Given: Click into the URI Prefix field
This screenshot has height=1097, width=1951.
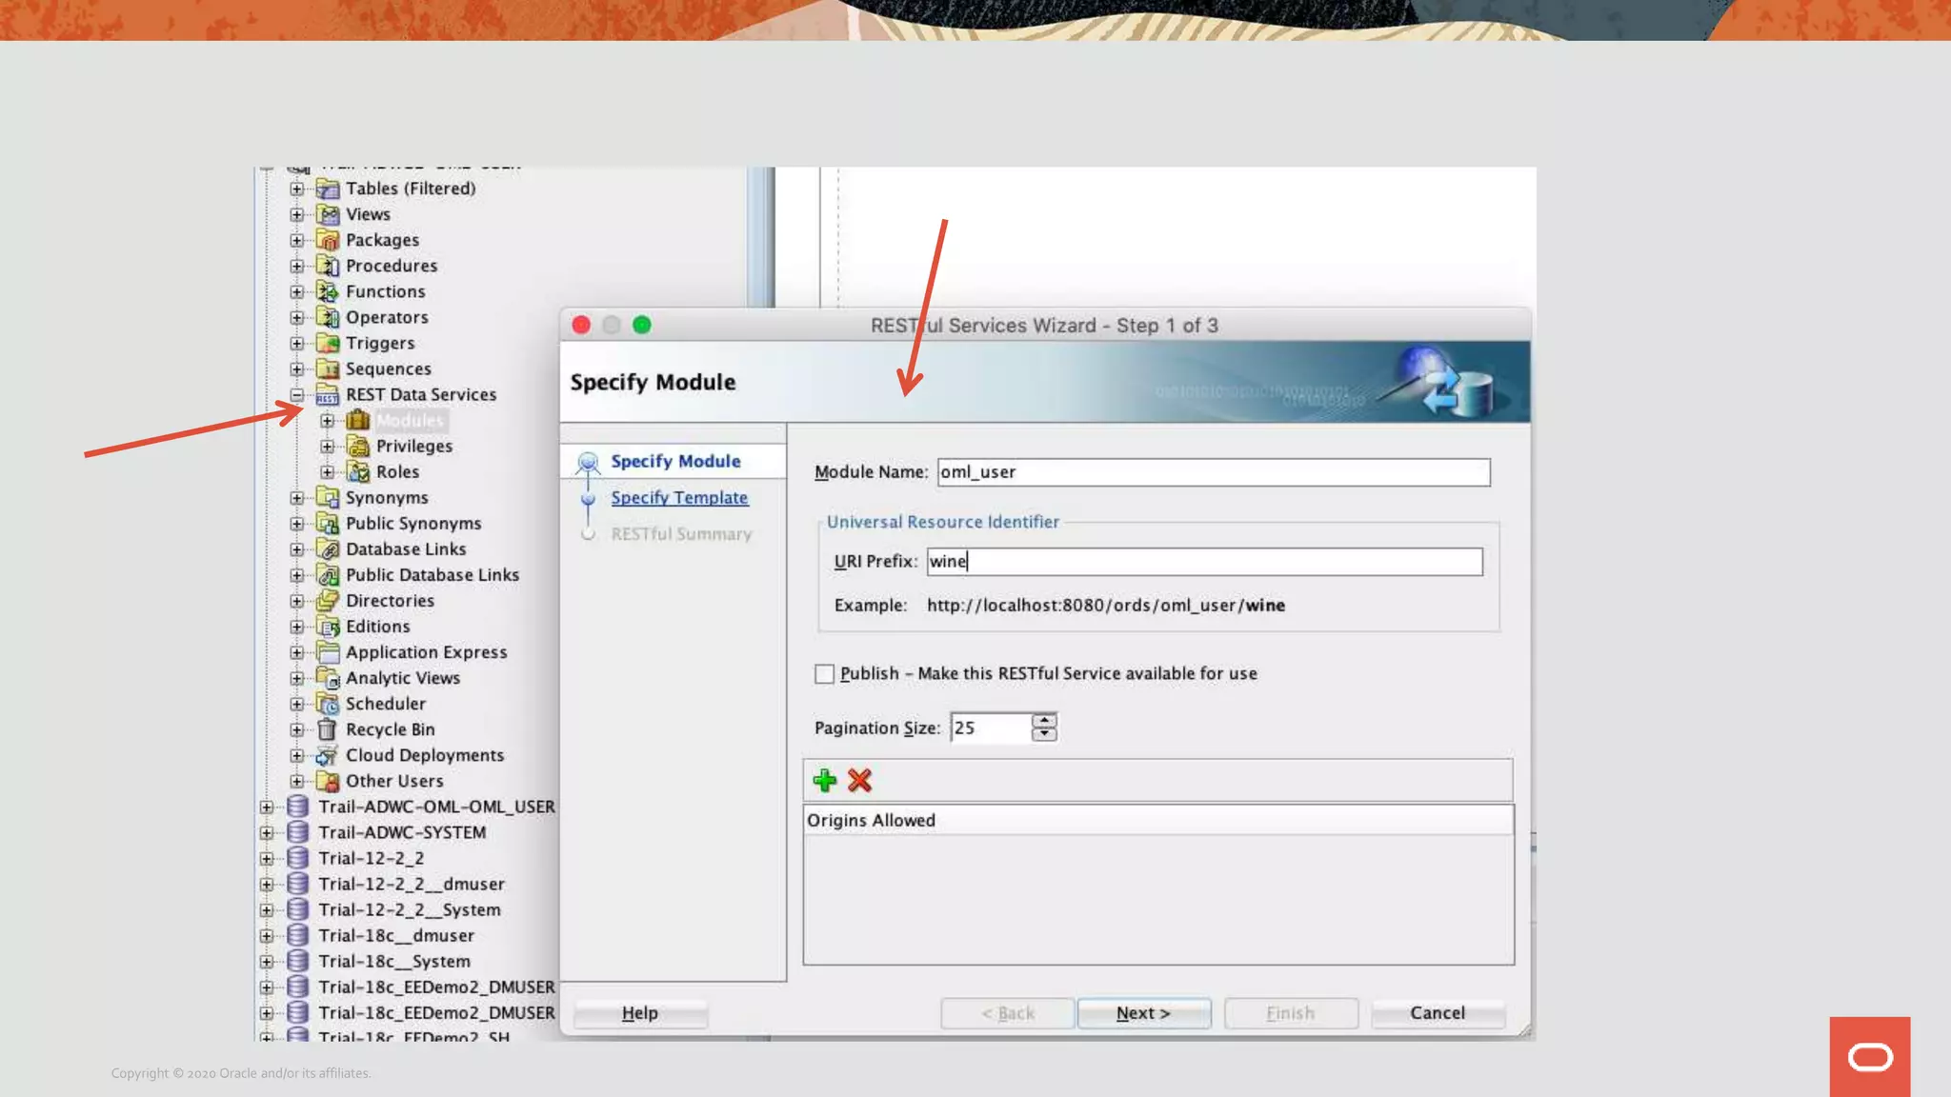Looking at the screenshot, I should point(1204,562).
